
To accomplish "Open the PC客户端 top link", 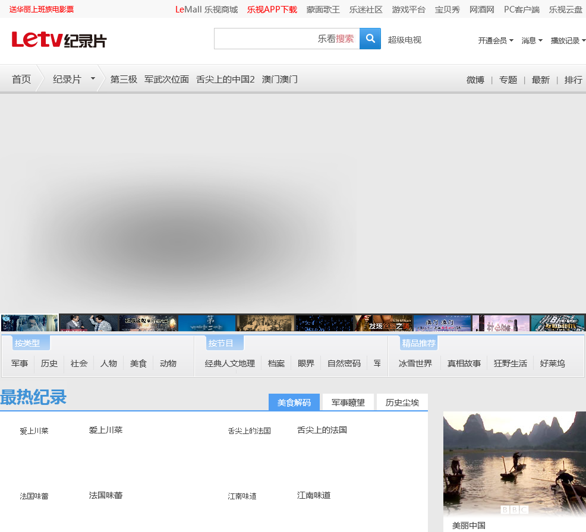I will pos(522,9).
